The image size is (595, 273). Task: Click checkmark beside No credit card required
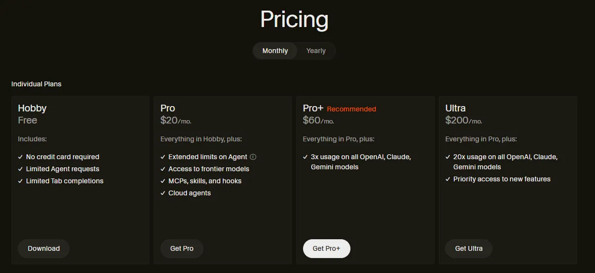tap(20, 157)
